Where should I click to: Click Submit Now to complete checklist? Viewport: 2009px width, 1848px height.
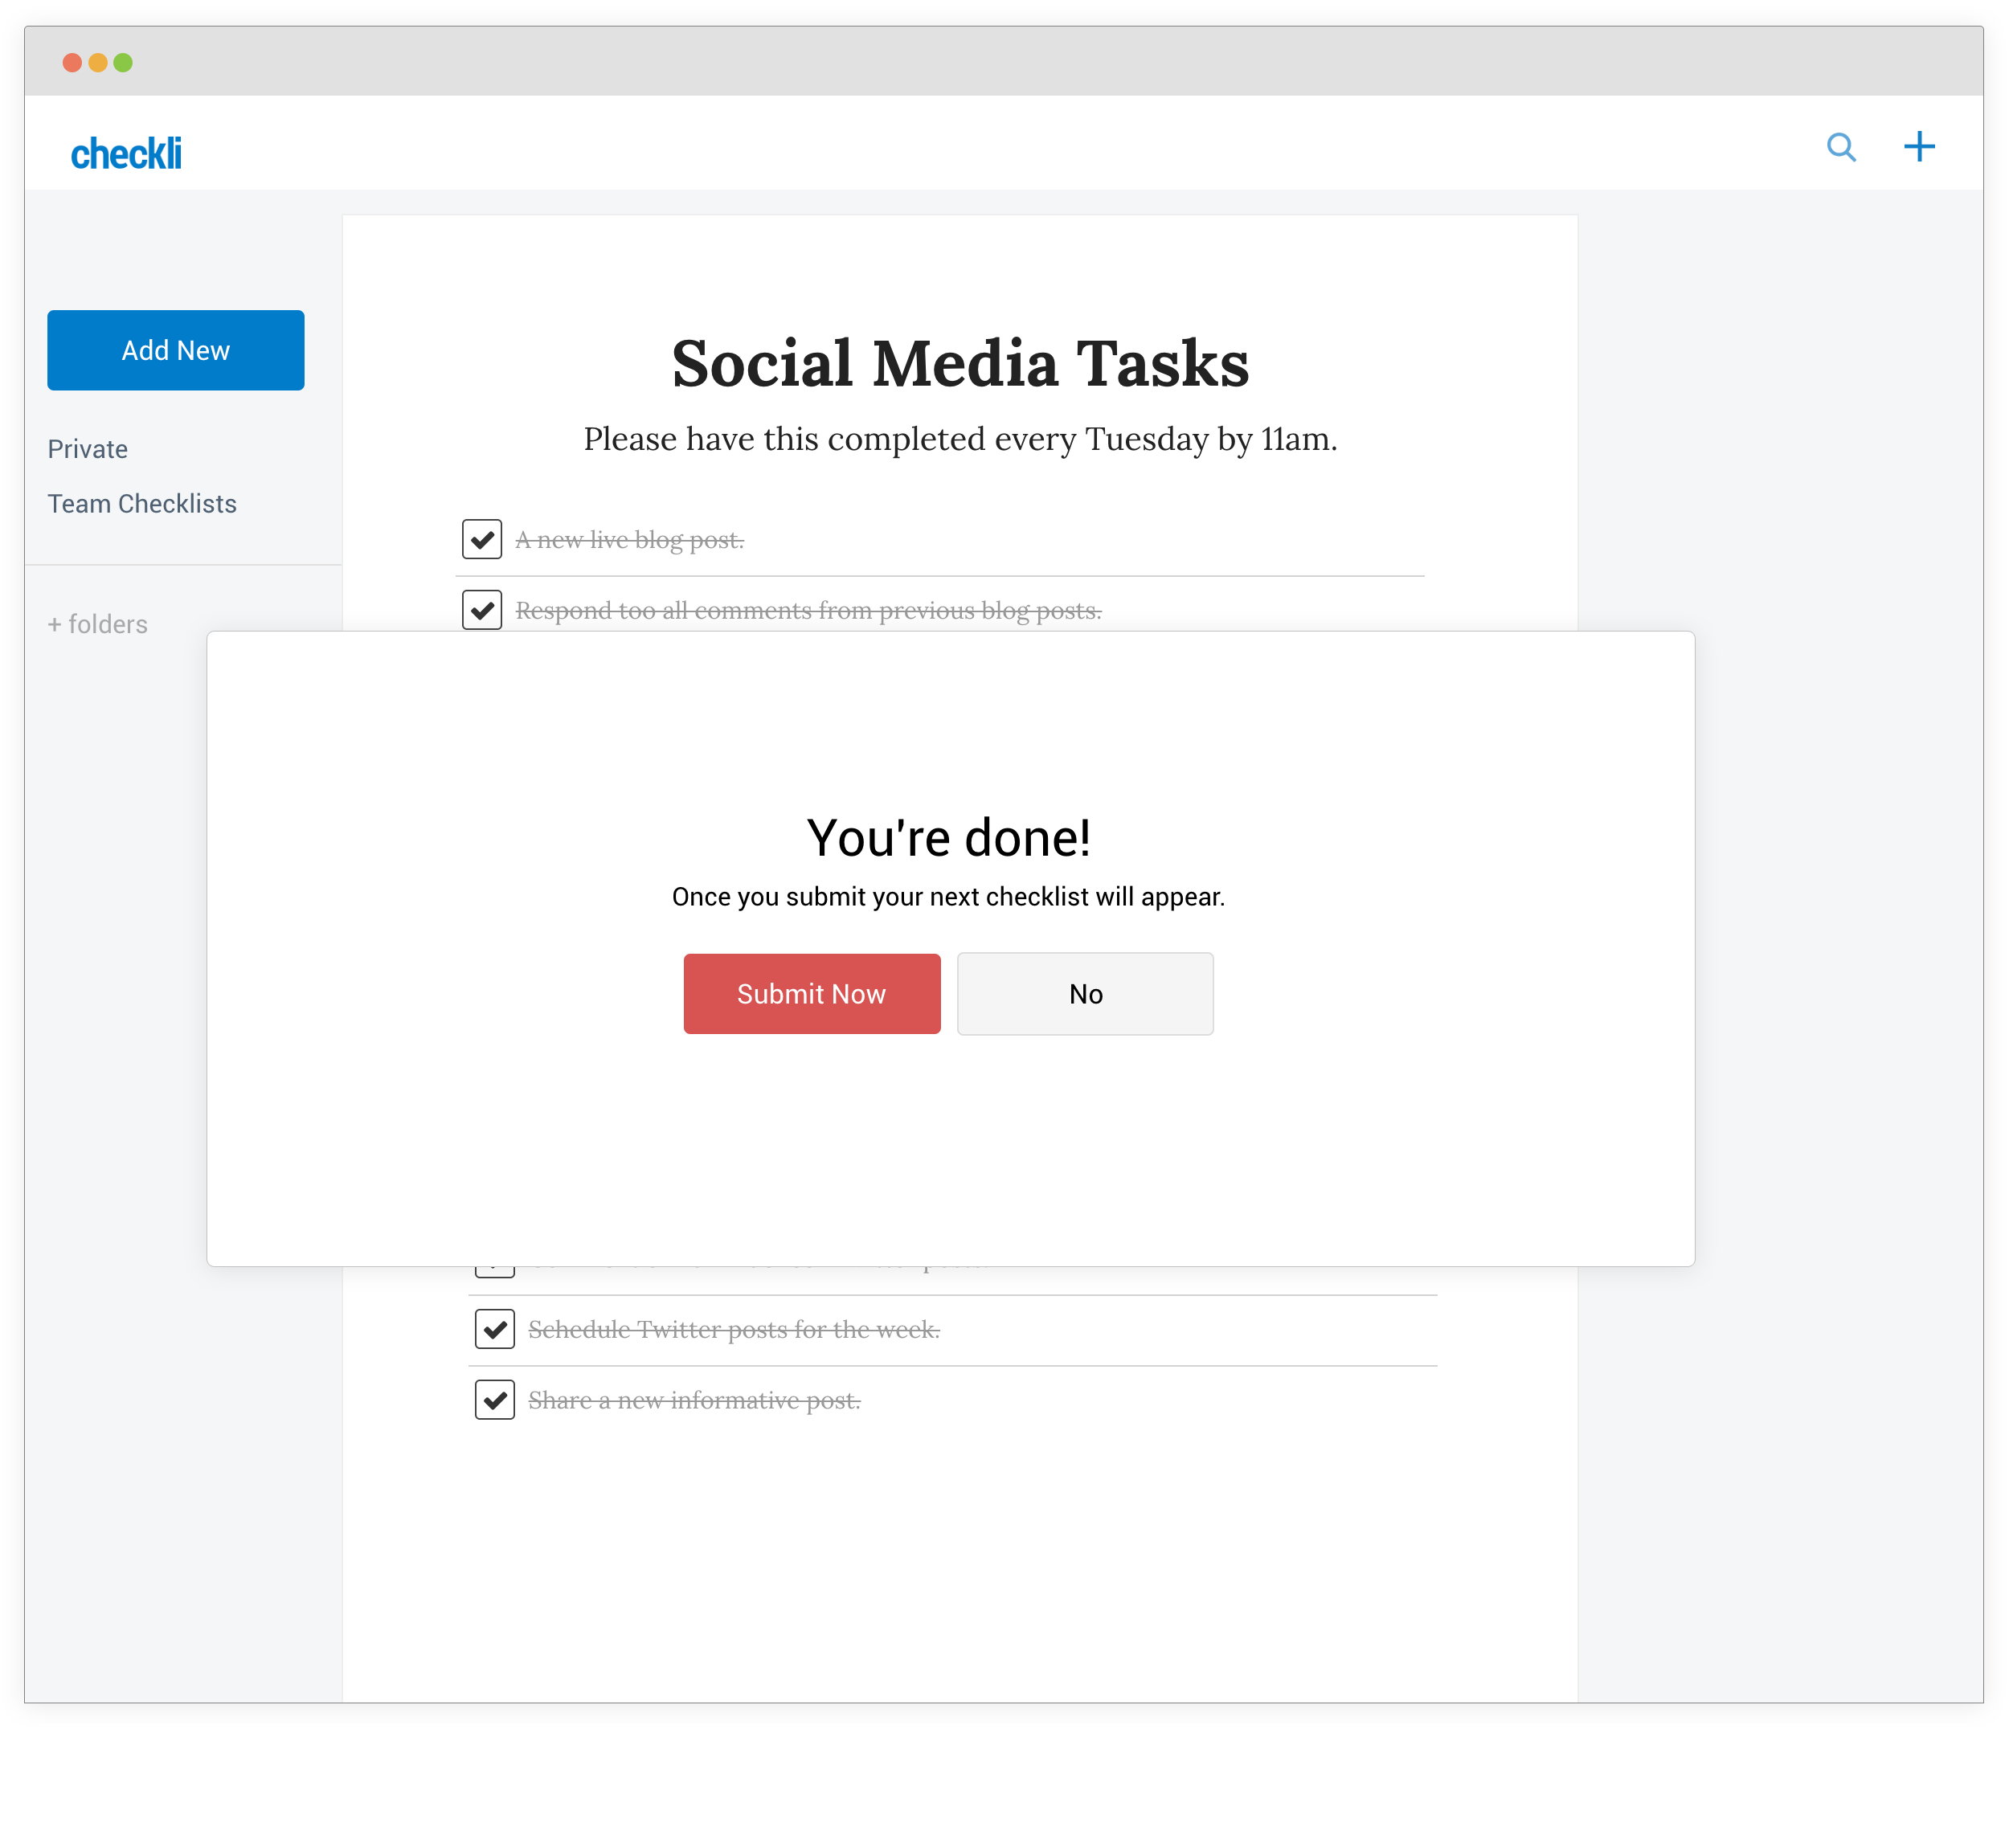810,994
